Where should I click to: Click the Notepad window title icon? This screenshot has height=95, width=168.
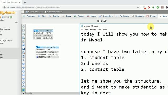pos(82,26)
